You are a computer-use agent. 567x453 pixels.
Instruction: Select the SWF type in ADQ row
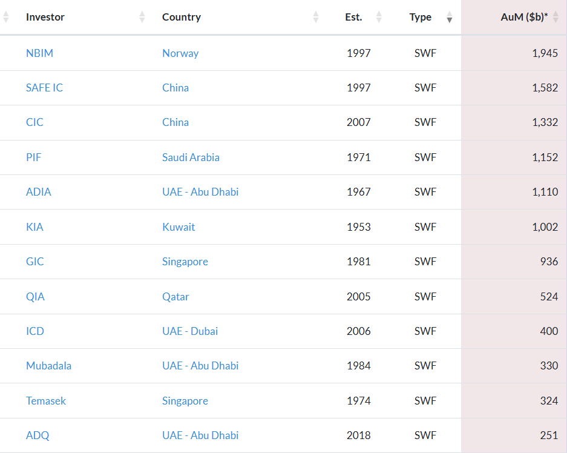pos(425,435)
